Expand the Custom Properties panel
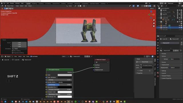183x103 pixels. click(166, 78)
